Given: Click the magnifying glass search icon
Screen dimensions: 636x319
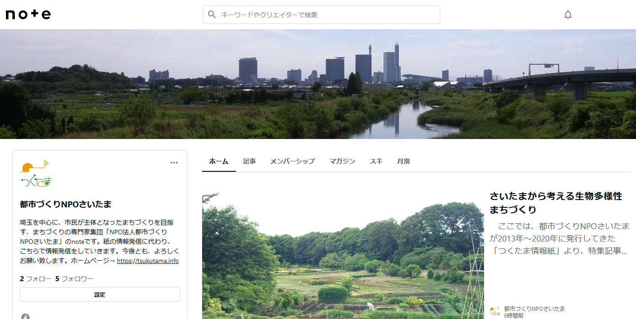Looking at the screenshot, I should tap(212, 15).
